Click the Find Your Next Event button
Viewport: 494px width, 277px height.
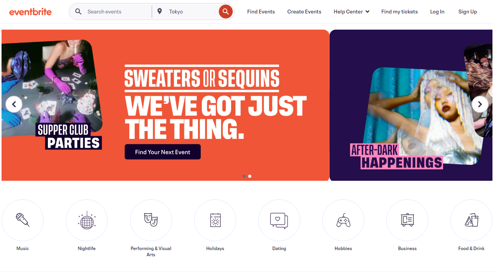[162, 152]
